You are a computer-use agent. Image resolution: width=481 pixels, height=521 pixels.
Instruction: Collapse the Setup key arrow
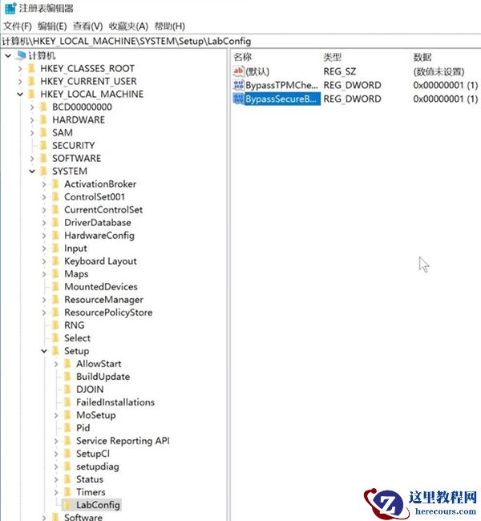(x=44, y=351)
